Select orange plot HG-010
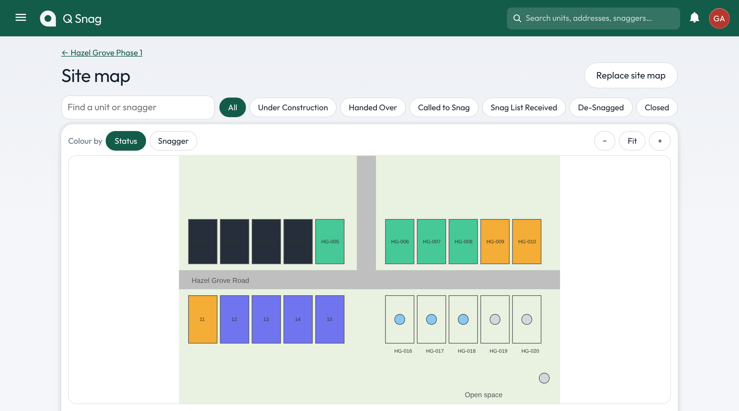Image resolution: width=739 pixels, height=411 pixels. click(x=527, y=242)
